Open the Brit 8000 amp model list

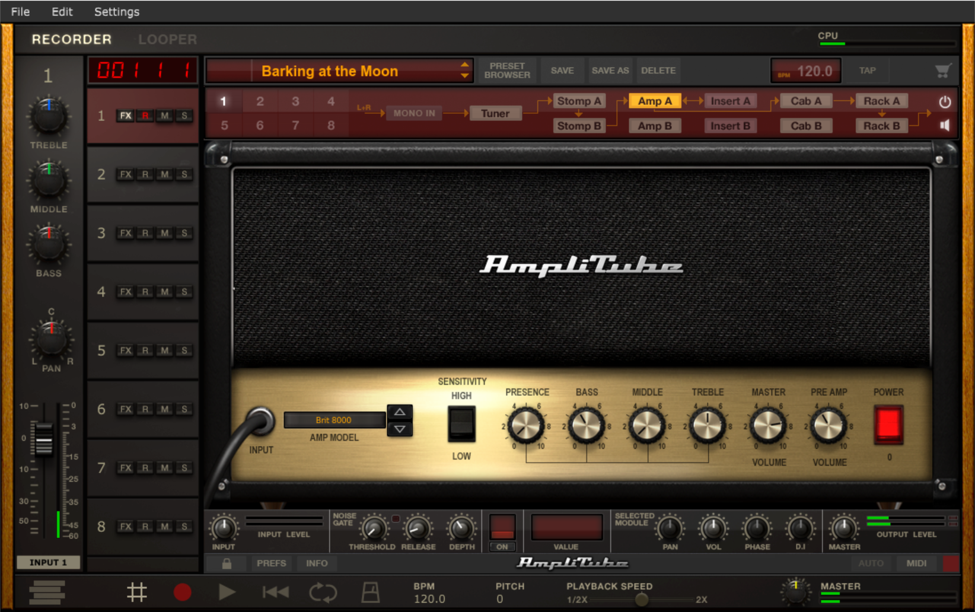(x=334, y=420)
